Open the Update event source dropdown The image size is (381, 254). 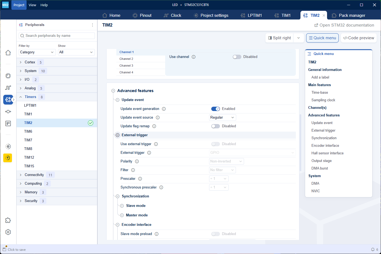(x=222, y=118)
